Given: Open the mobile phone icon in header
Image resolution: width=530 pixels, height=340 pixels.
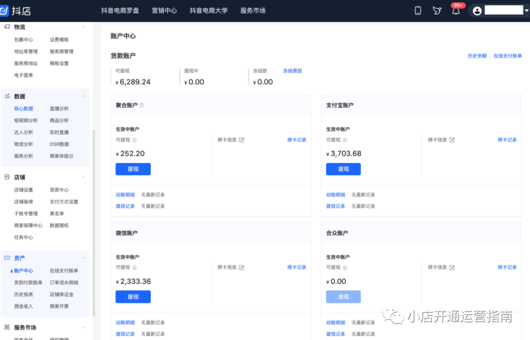Looking at the screenshot, I should coord(418,11).
